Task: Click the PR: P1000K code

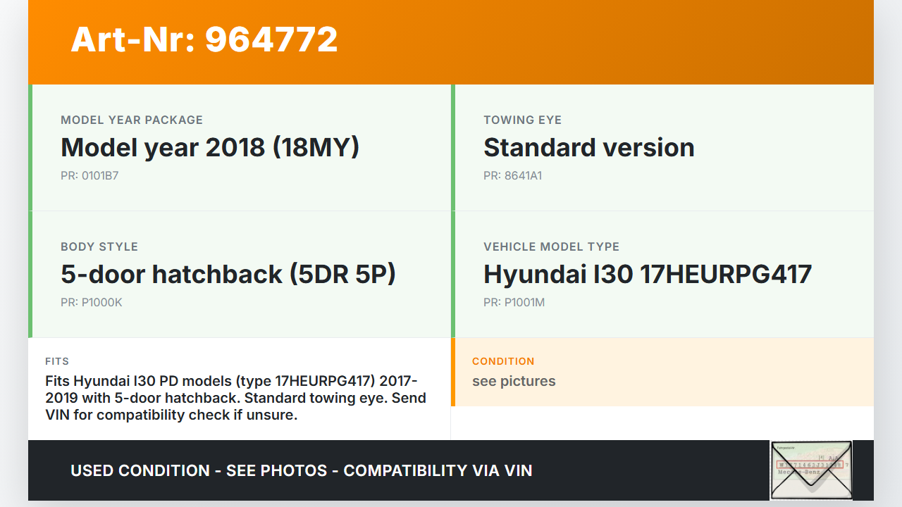Action: click(92, 302)
